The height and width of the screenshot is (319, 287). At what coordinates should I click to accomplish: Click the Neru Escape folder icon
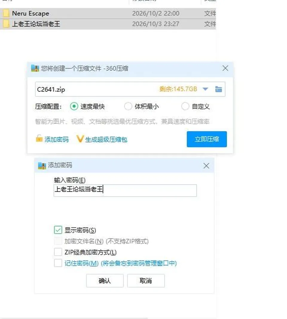pos(6,13)
